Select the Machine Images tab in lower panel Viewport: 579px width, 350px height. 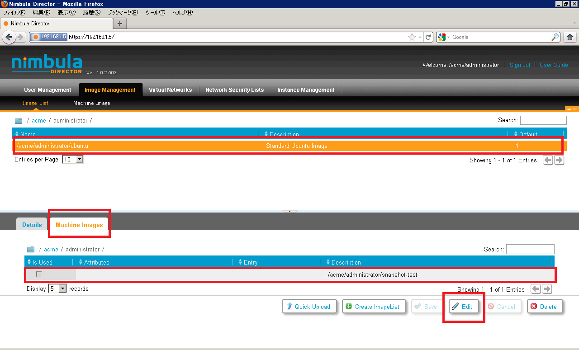point(79,225)
